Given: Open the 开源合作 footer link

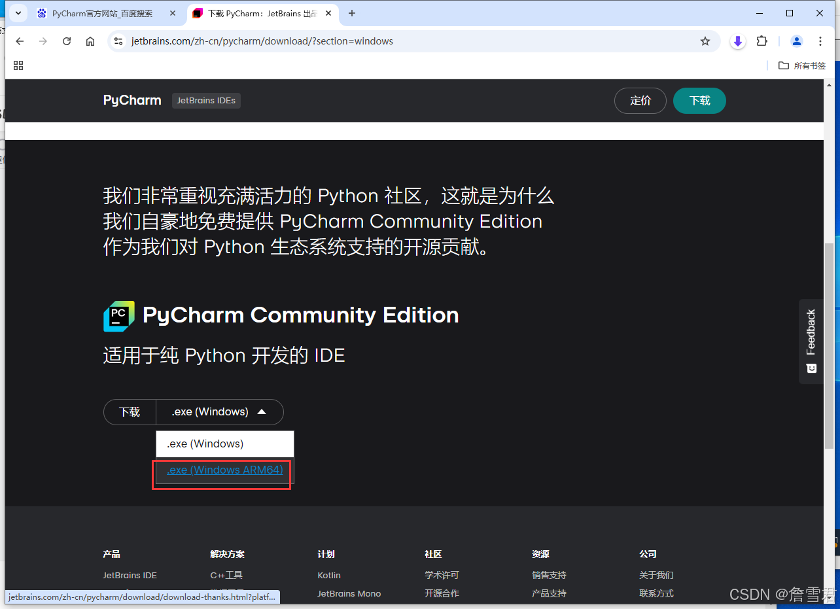Looking at the screenshot, I should [x=442, y=593].
